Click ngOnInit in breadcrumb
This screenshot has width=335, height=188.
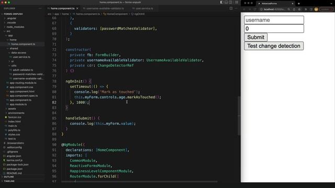[x=139, y=14]
